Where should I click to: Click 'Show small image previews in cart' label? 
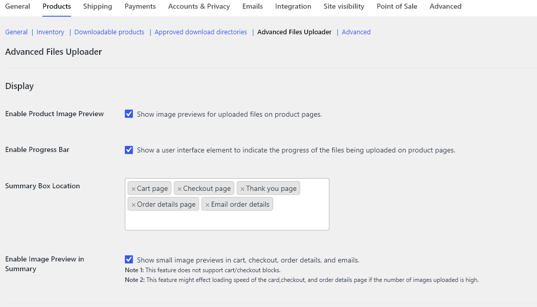248,260
